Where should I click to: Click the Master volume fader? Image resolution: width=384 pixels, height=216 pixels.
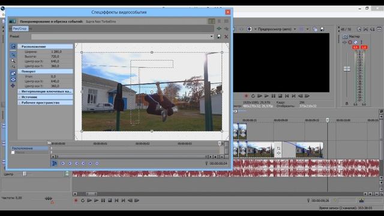pyautogui.click(x=347, y=69)
